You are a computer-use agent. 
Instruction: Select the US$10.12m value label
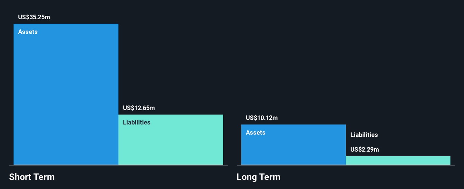pos(262,118)
